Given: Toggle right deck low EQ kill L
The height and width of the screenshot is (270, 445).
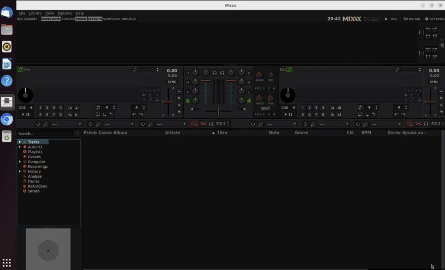Looking at the screenshot, I should point(249,92).
